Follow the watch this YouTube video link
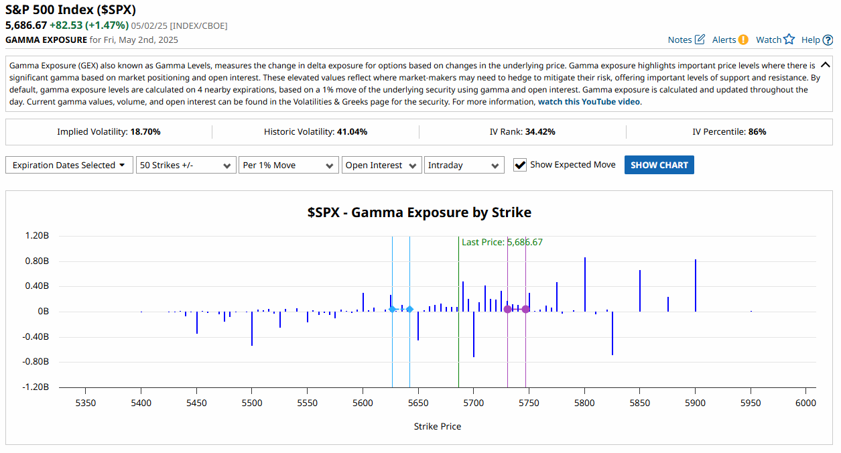 (x=589, y=102)
